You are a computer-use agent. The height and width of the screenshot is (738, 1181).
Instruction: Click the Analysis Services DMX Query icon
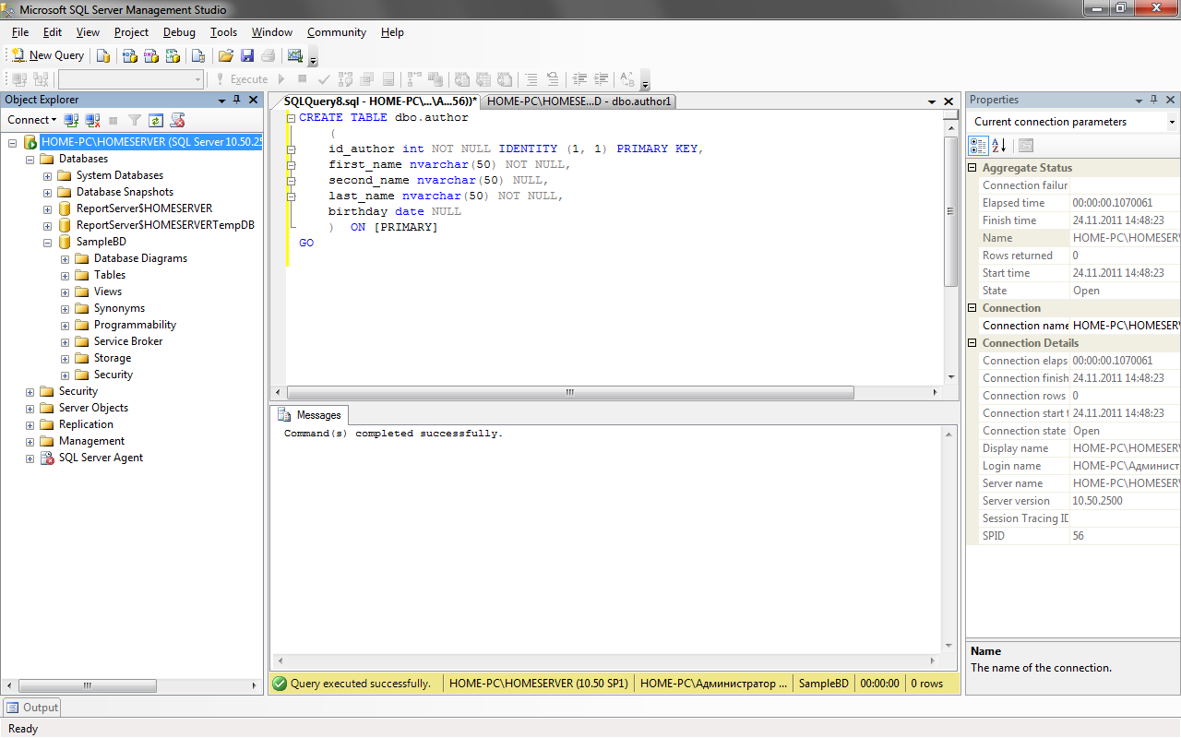coord(151,55)
